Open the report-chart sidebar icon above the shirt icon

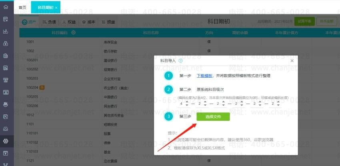point(6,68)
